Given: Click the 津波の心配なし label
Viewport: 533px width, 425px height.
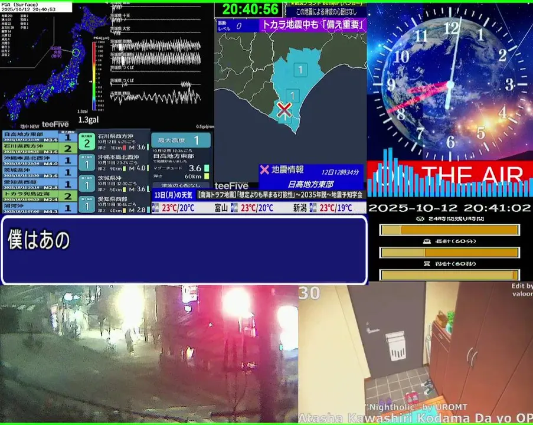Looking at the screenshot, I should (x=181, y=185).
